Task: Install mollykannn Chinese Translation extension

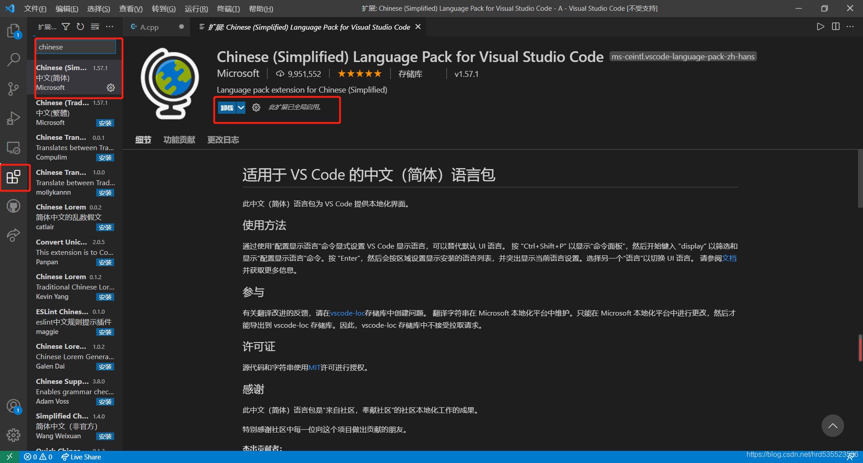Action: pyautogui.click(x=105, y=193)
